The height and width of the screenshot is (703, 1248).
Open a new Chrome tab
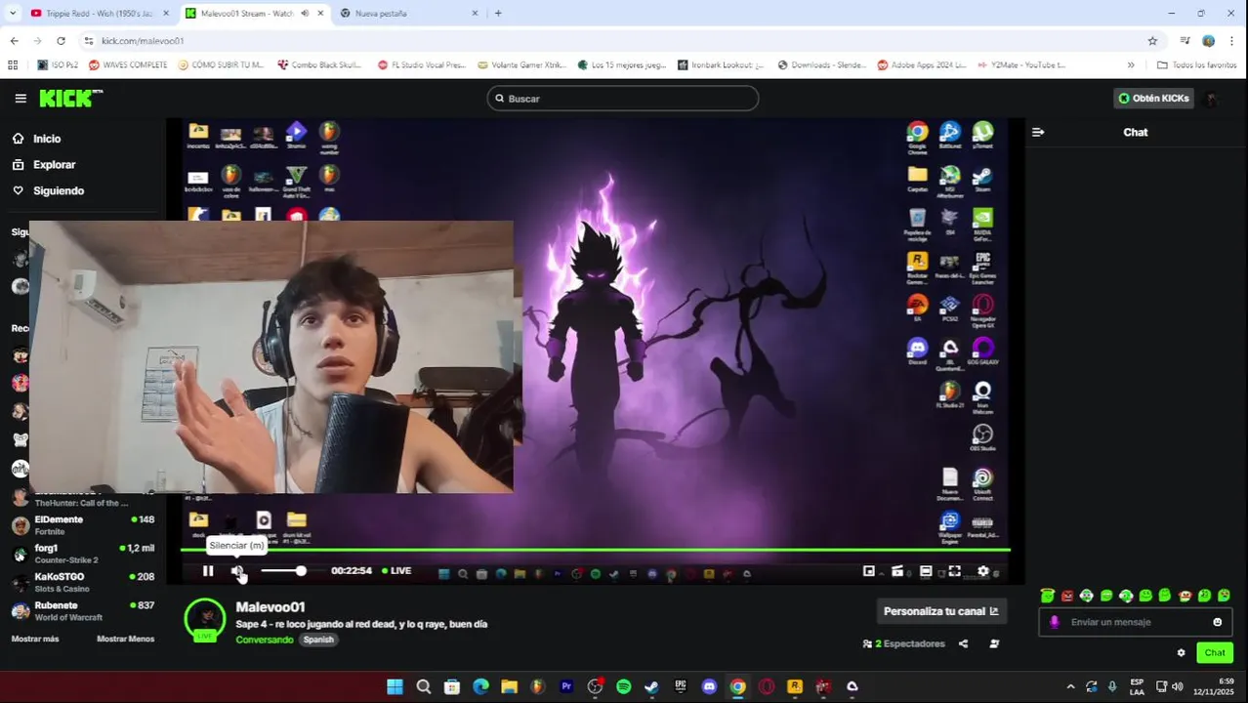(498, 14)
